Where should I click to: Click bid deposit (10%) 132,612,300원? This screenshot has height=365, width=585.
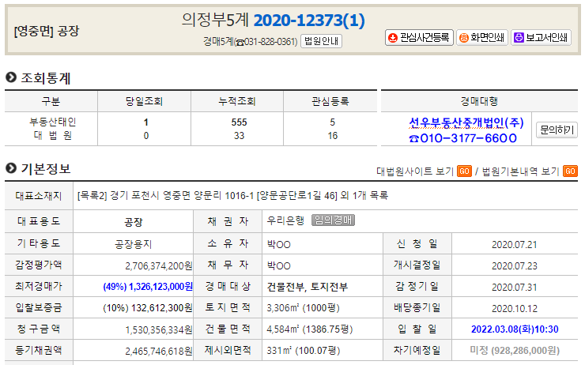148,308
